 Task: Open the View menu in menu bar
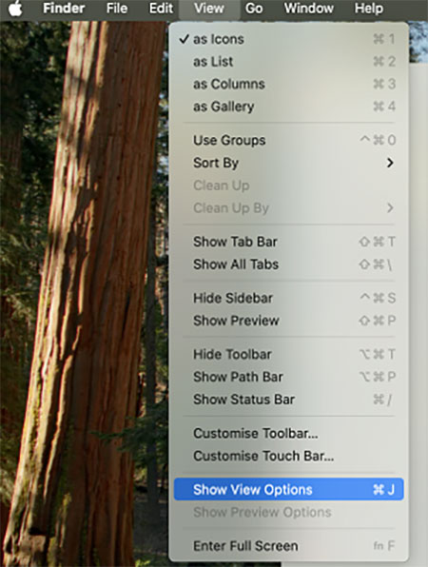[x=209, y=9]
